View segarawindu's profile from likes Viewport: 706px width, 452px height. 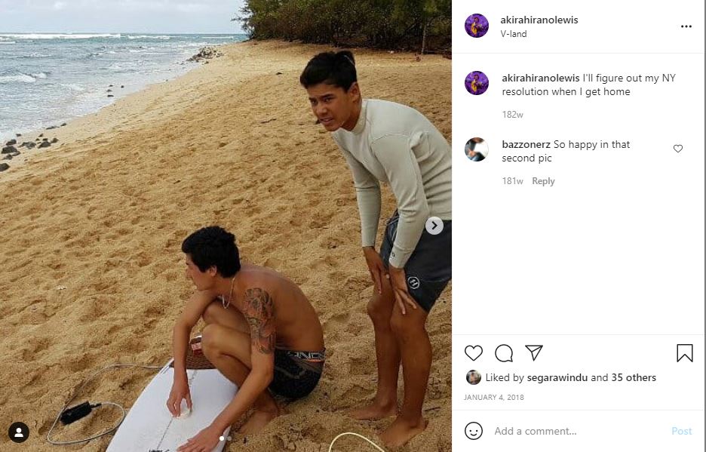557,377
